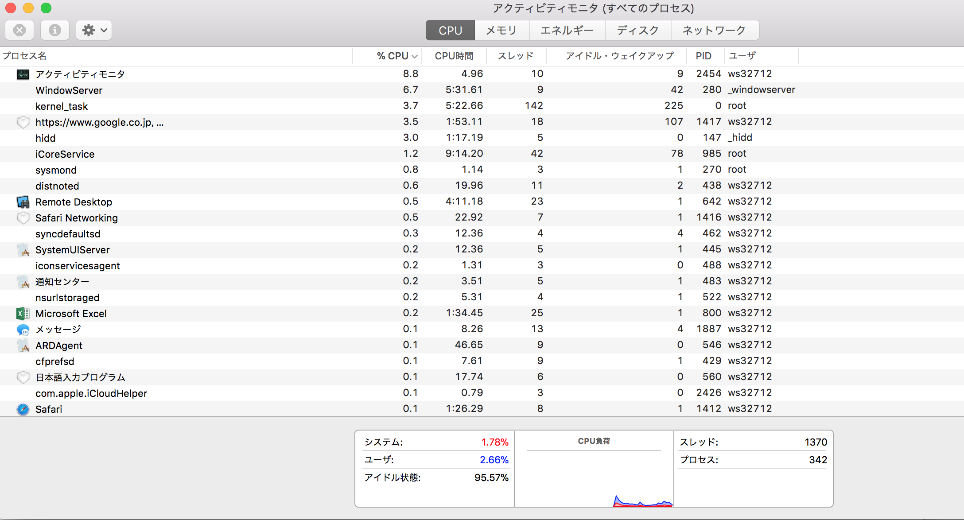Switch to the メモリ tab
This screenshot has height=520, width=964.
coord(501,30)
